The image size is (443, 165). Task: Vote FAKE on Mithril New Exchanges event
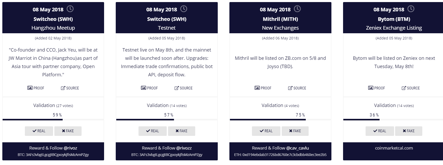tap(295, 131)
